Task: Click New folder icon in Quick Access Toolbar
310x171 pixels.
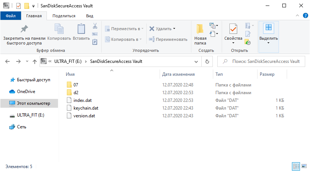Action: coord(27,6)
